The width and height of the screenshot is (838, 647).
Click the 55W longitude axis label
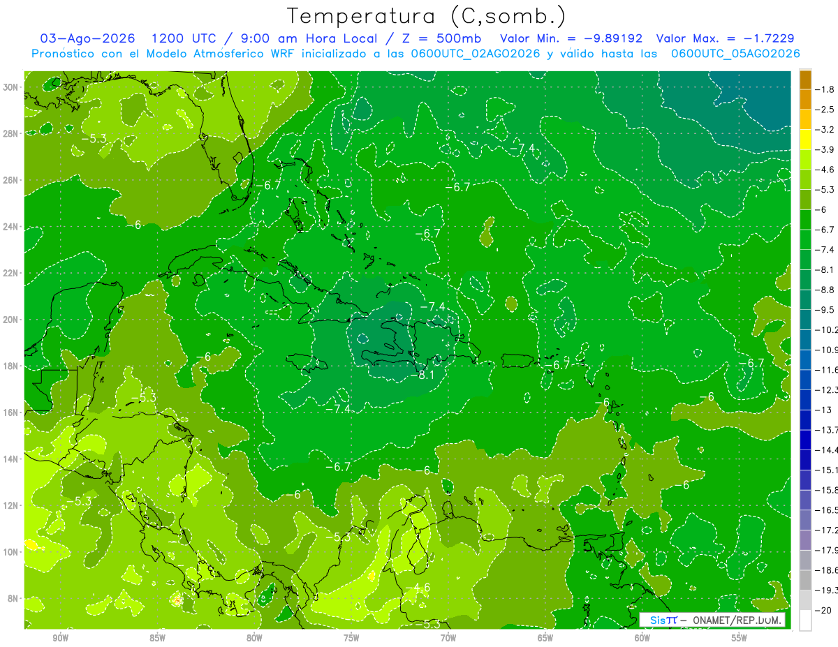(x=740, y=638)
